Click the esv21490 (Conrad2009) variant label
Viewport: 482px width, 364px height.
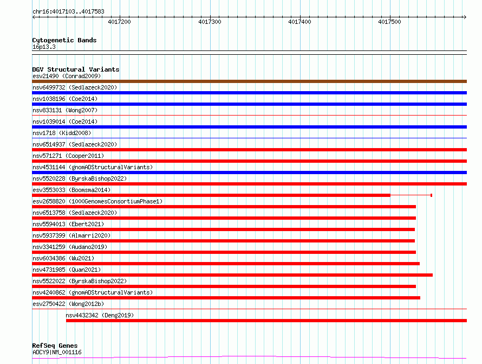66,76
